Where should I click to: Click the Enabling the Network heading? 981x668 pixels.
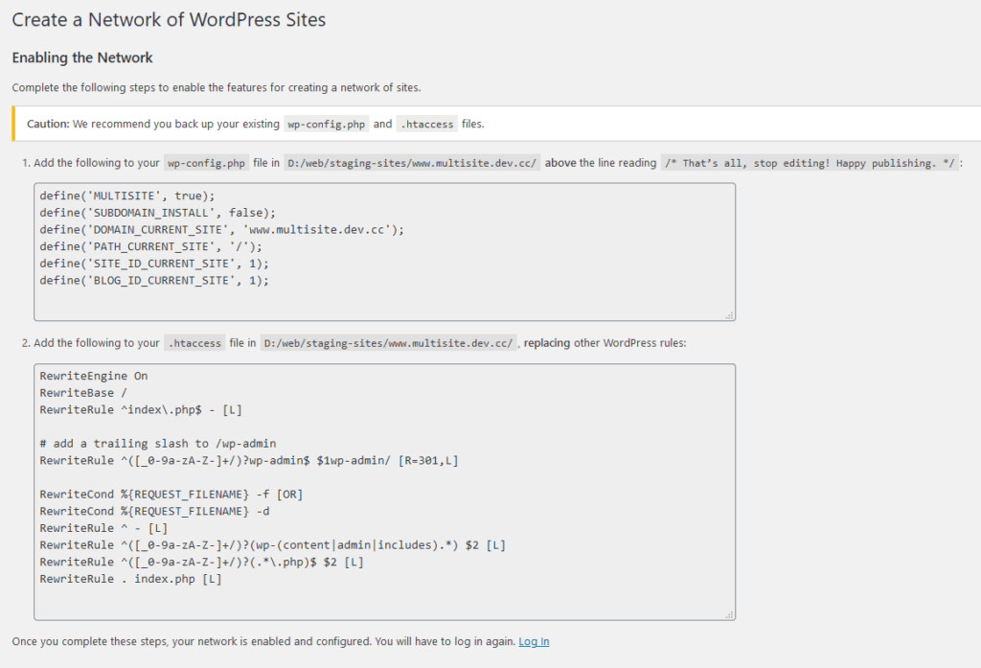(81, 58)
